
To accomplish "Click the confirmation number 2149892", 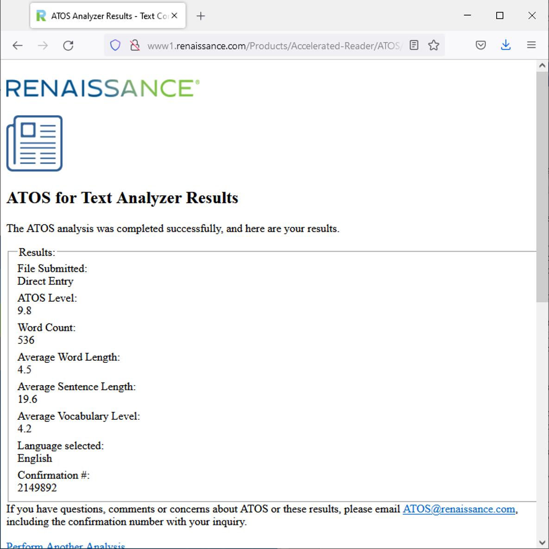I will coord(37,488).
